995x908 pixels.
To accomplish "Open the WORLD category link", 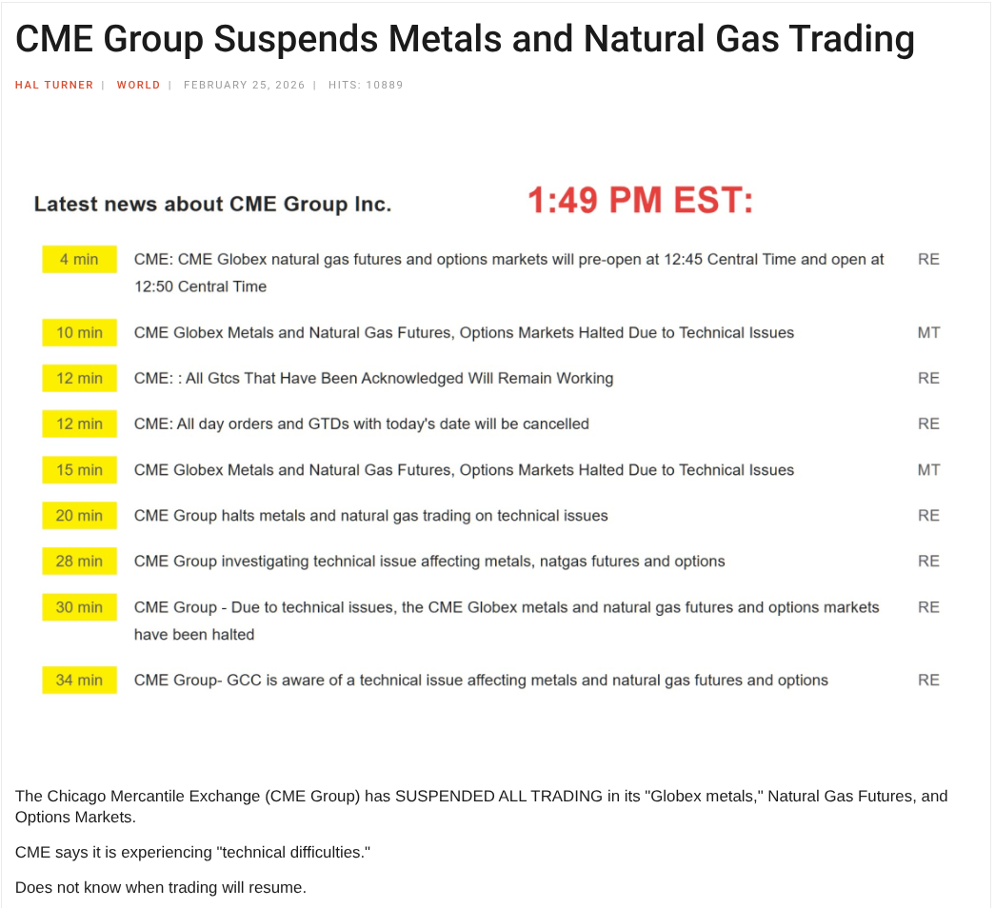I will [138, 85].
